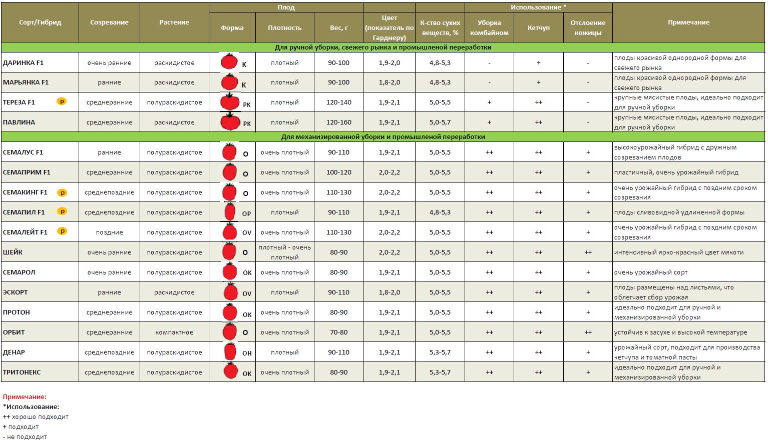768x441 pixels.
Task: Select the Созревание column header
Action: (x=109, y=22)
